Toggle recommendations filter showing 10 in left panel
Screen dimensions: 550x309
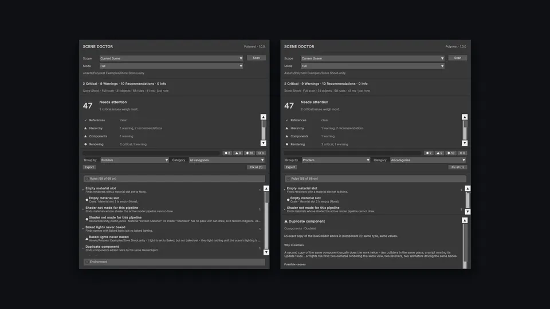(x=249, y=153)
